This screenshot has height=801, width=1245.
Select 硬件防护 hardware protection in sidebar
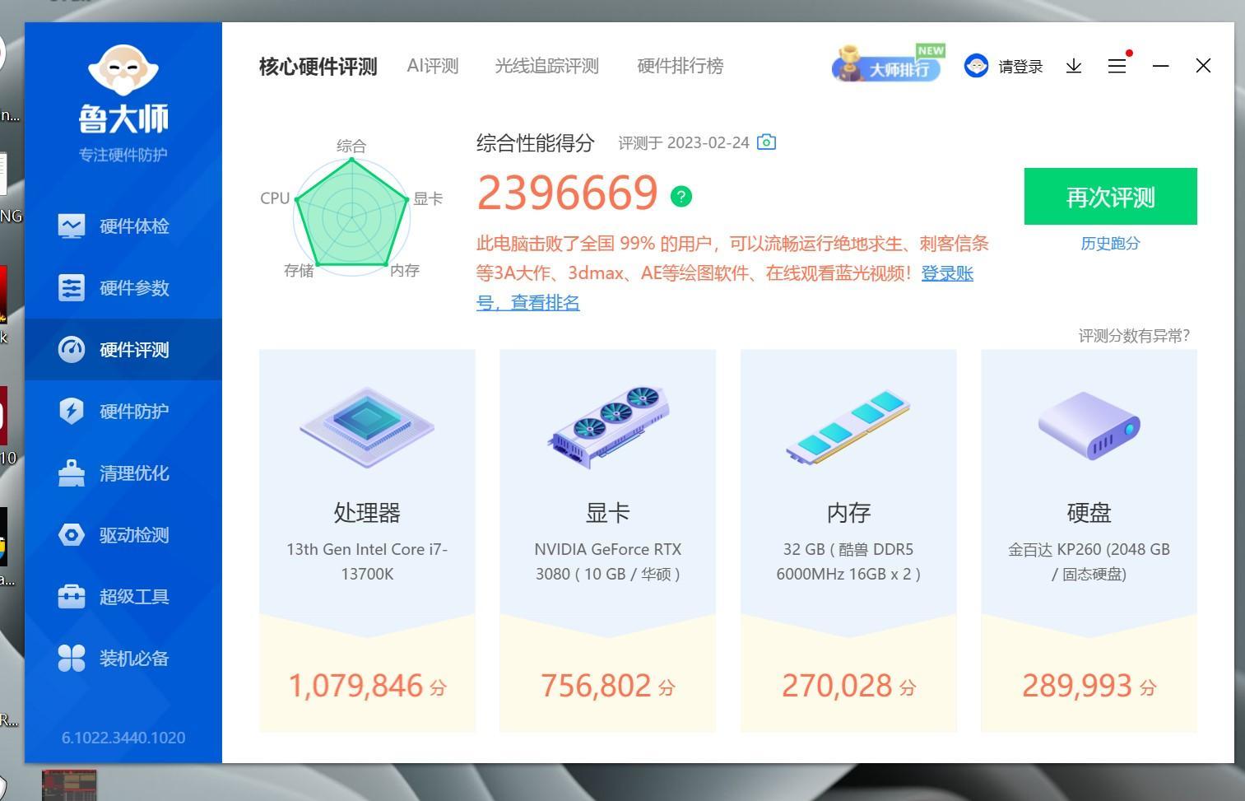(123, 411)
